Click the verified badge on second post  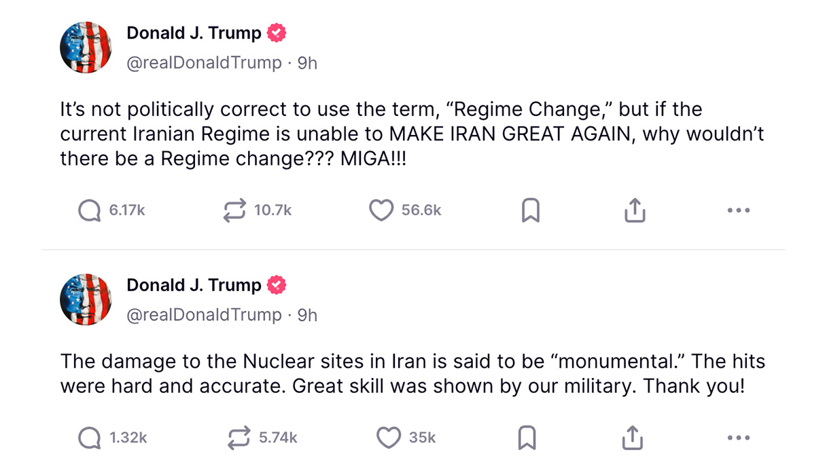point(276,285)
